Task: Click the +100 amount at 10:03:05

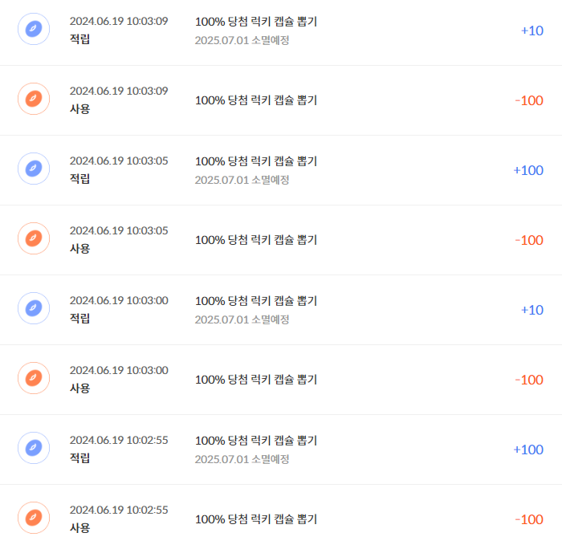Action: pyautogui.click(x=528, y=170)
